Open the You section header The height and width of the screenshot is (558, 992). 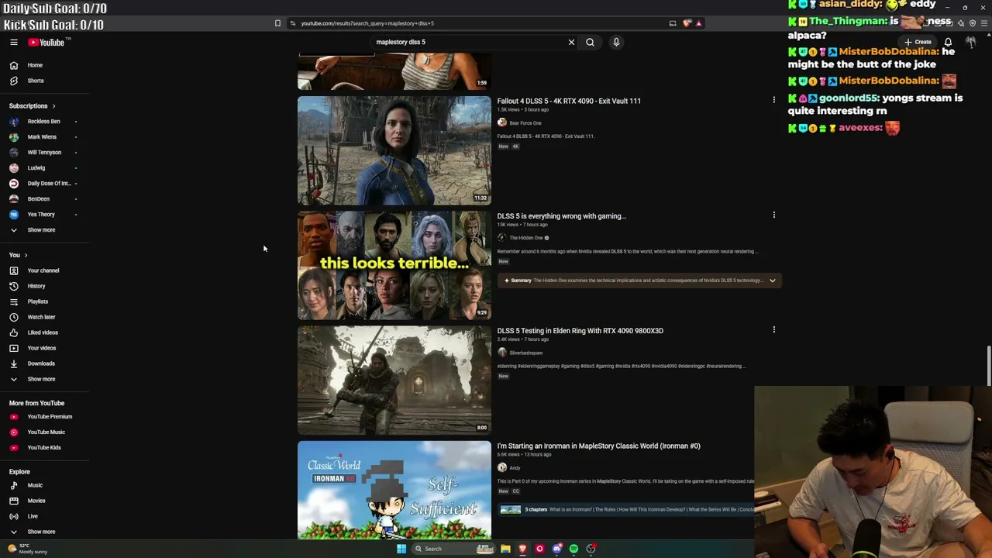pyautogui.click(x=18, y=255)
